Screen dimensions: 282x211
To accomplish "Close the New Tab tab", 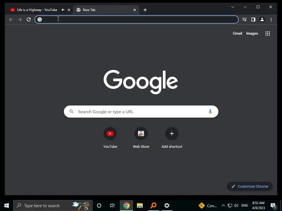I will coord(134,10).
